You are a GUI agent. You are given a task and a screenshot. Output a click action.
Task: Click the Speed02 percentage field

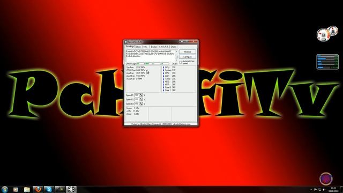pyautogui.click(x=137, y=99)
